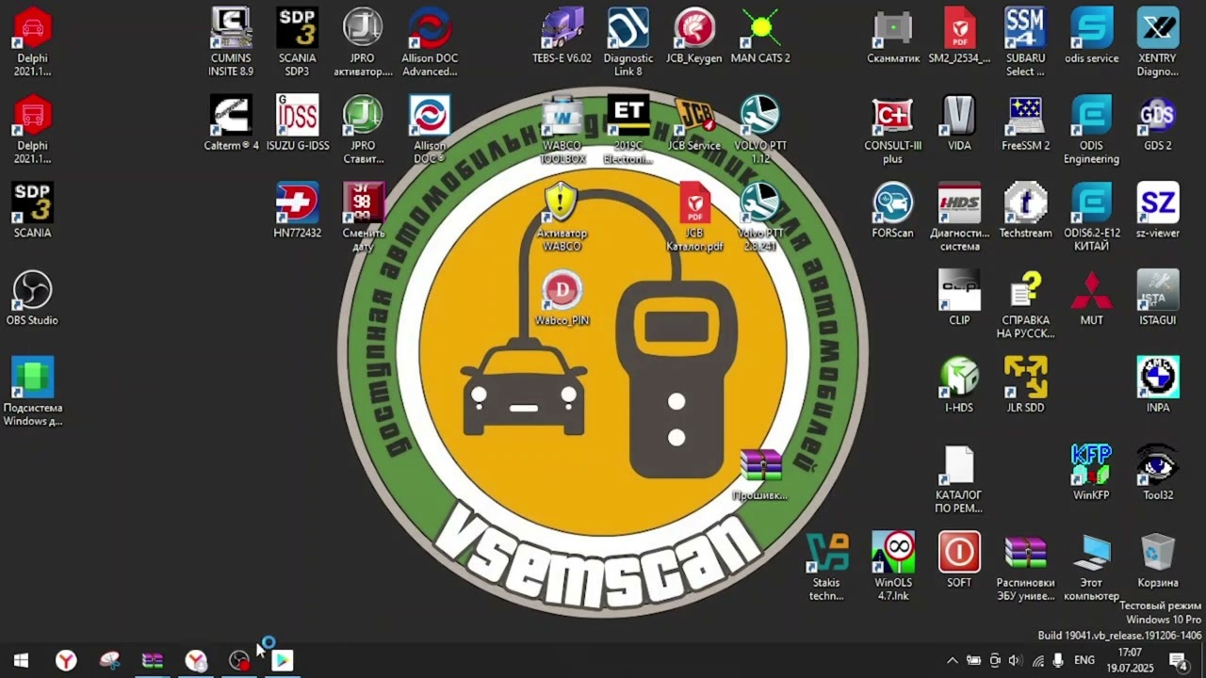Open OBS Studio desktop icon
The image size is (1206, 678).
32,299
